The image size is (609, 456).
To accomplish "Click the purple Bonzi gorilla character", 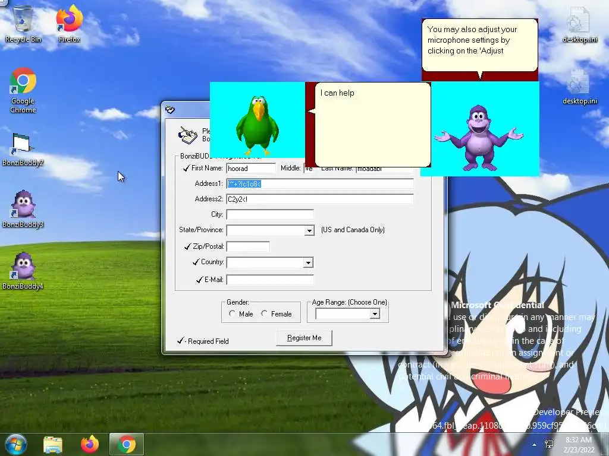I will [479, 138].
